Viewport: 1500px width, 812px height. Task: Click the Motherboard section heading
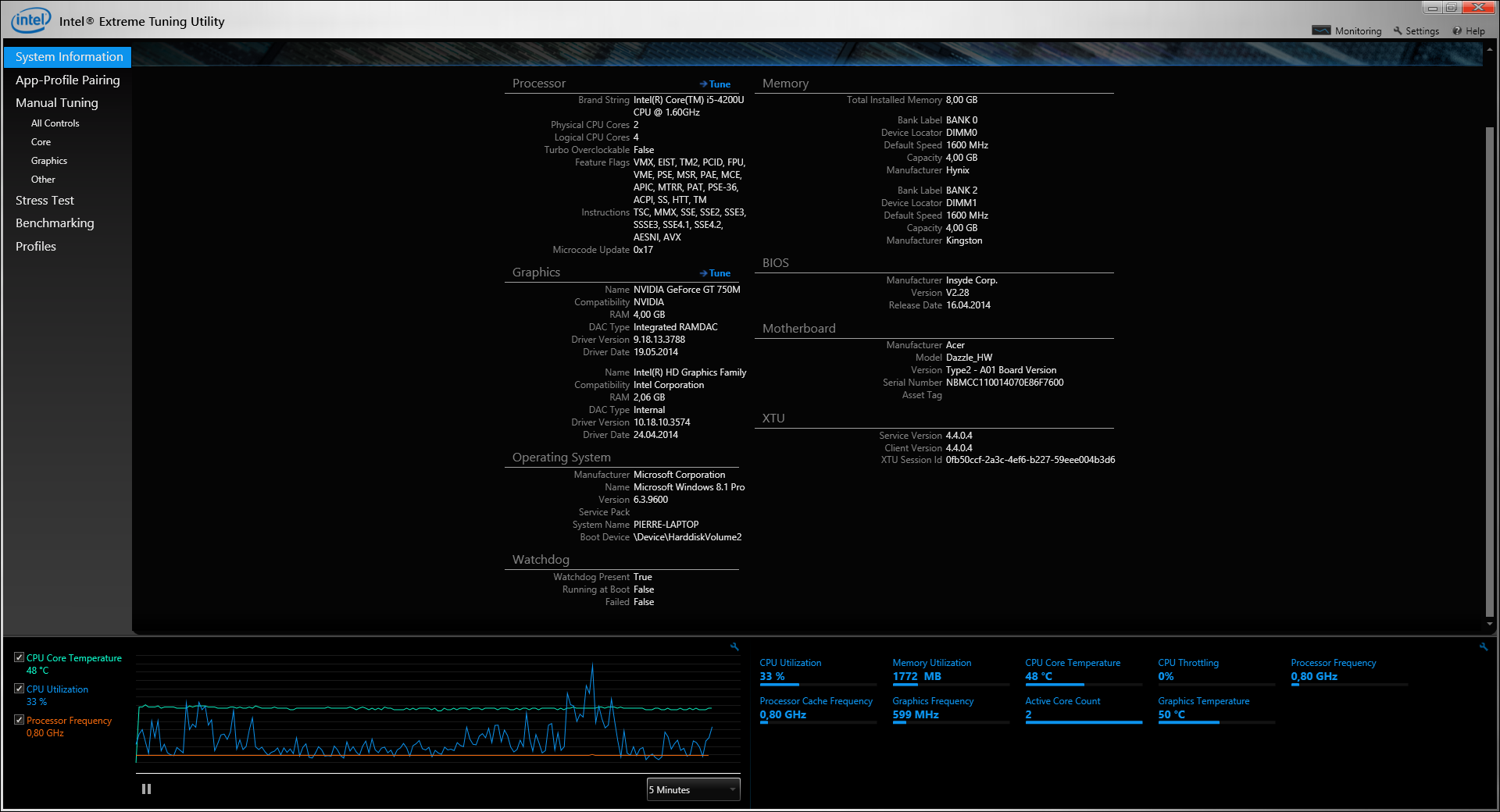(798, 329)
